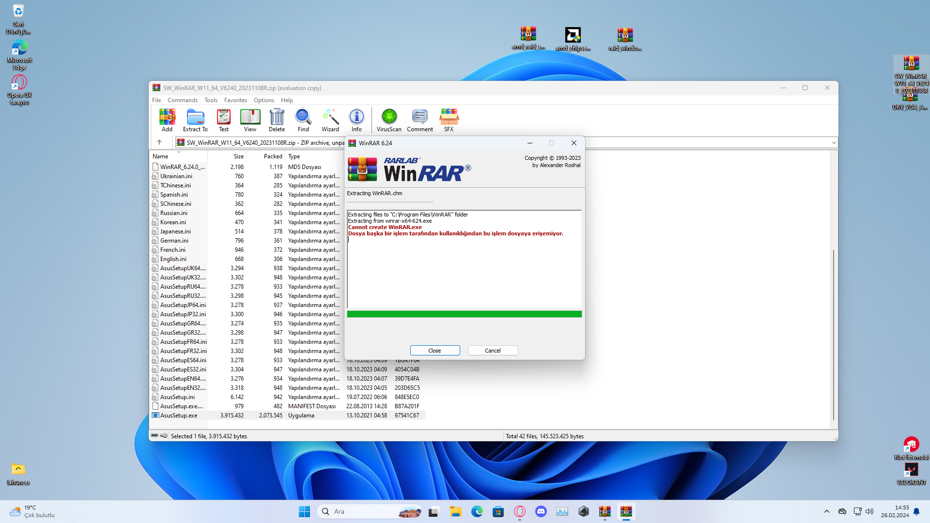Click the Add toolbar icon in WinRAR
The height and width of the screenshot is (523, 930).
[167, 120]
